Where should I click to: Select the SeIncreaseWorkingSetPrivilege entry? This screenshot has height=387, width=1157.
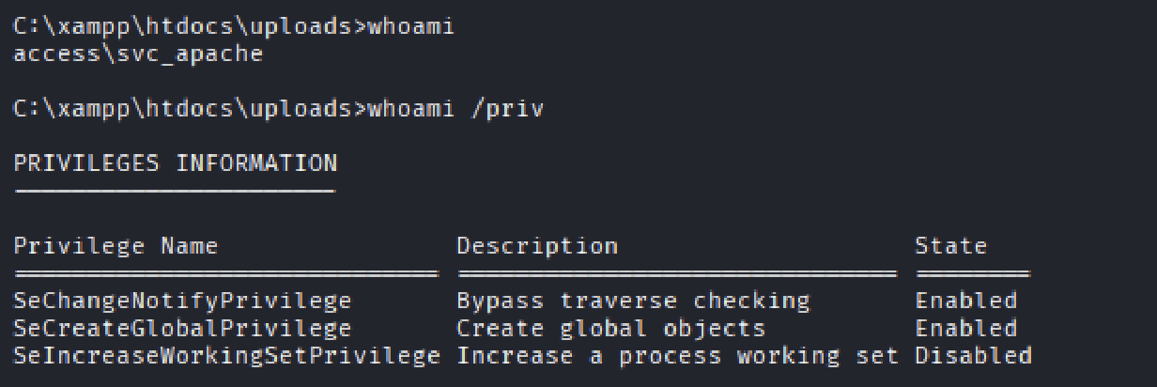pyautogui.click(x=226, y=356)
